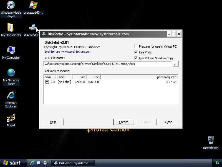Screen dimensions: 222x167
Task: Click the Size column header
Action: coord(80,77)
